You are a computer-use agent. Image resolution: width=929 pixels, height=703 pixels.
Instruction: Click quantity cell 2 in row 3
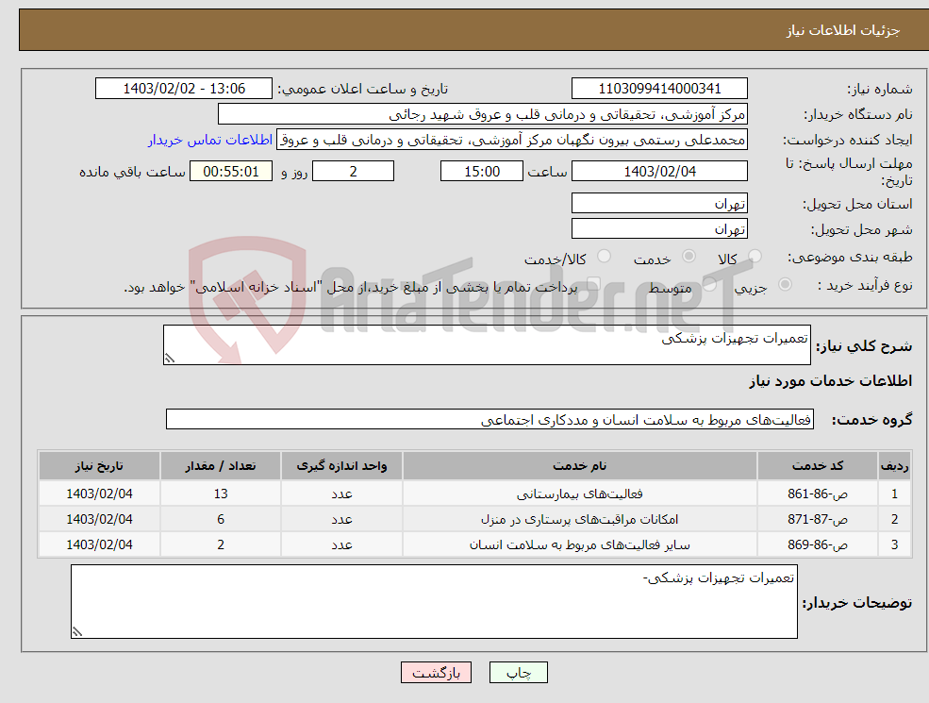(x=221, y=544)
